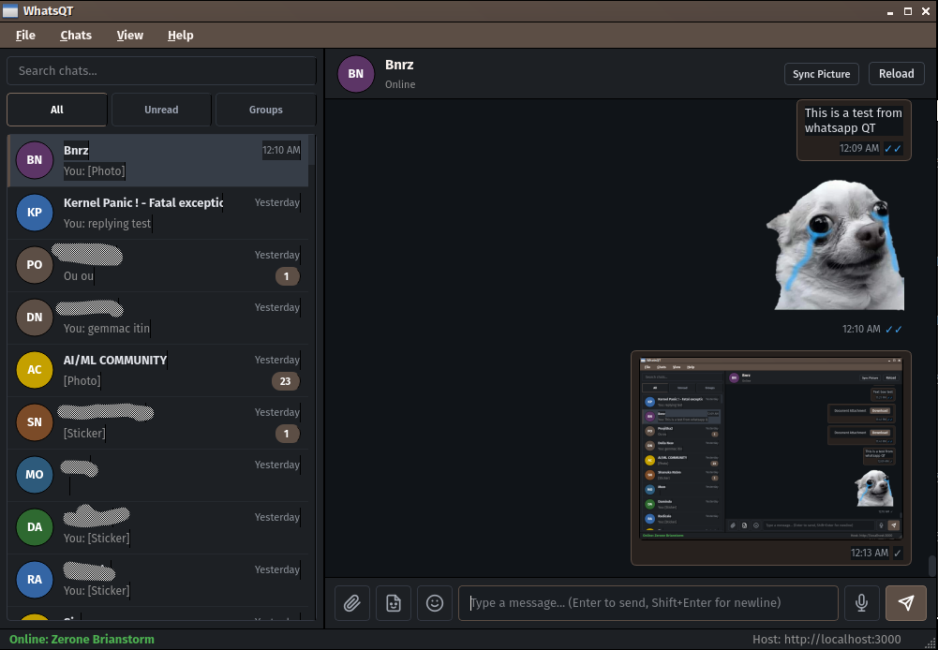
Task: Click the MO contact avatar
Action: tap(35, 474)
